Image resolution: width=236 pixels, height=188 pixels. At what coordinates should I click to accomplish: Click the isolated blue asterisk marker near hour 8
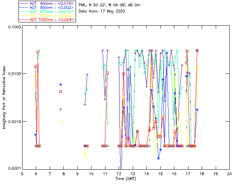point(60,85)
